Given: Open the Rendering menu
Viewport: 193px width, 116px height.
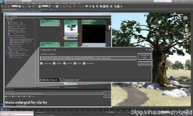Looking at the screenshot, I should click(x=57, y=4).
